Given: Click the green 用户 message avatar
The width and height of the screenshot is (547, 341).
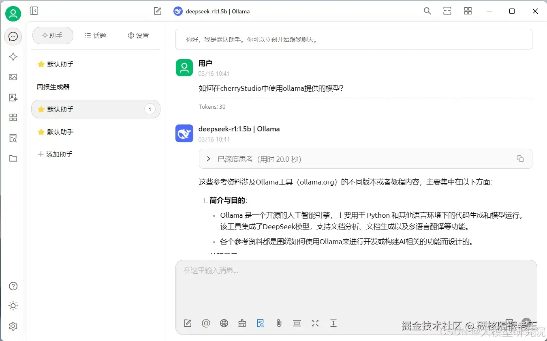Looking at the screenshot, I should pos(184,67).
